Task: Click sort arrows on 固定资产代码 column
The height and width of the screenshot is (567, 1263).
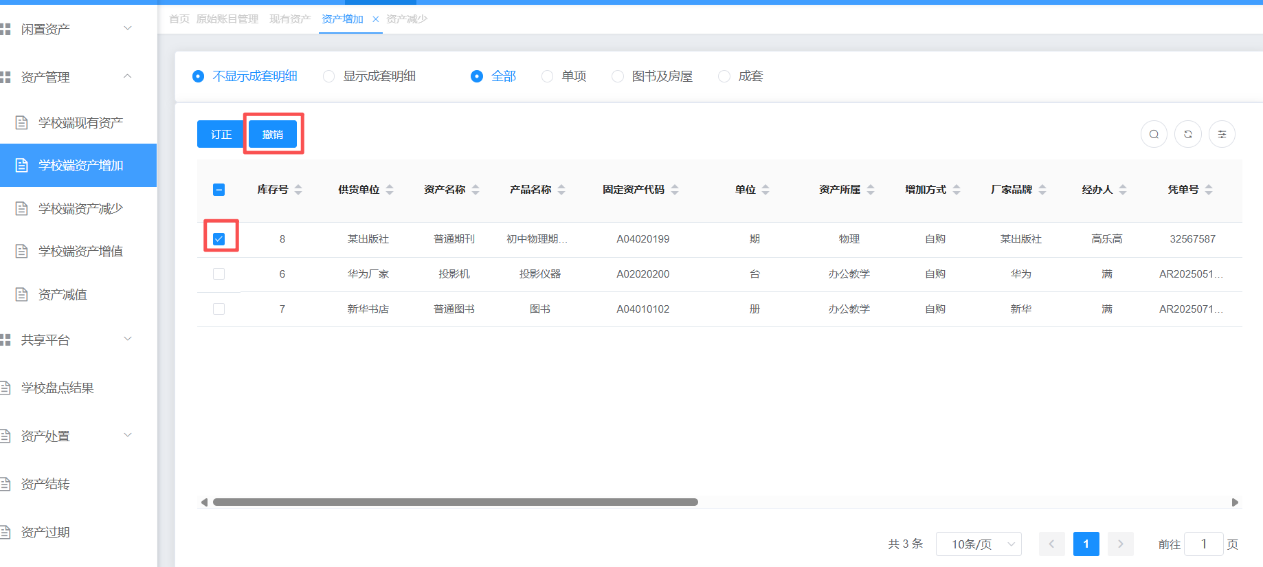Action: click(x=675, y=190)
